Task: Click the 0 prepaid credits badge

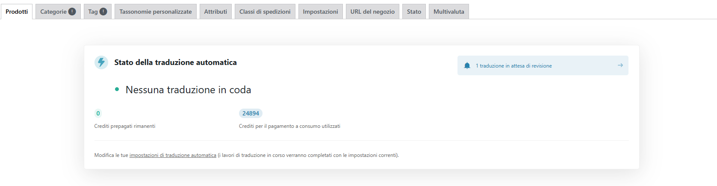Action: (x=98, y=113)
